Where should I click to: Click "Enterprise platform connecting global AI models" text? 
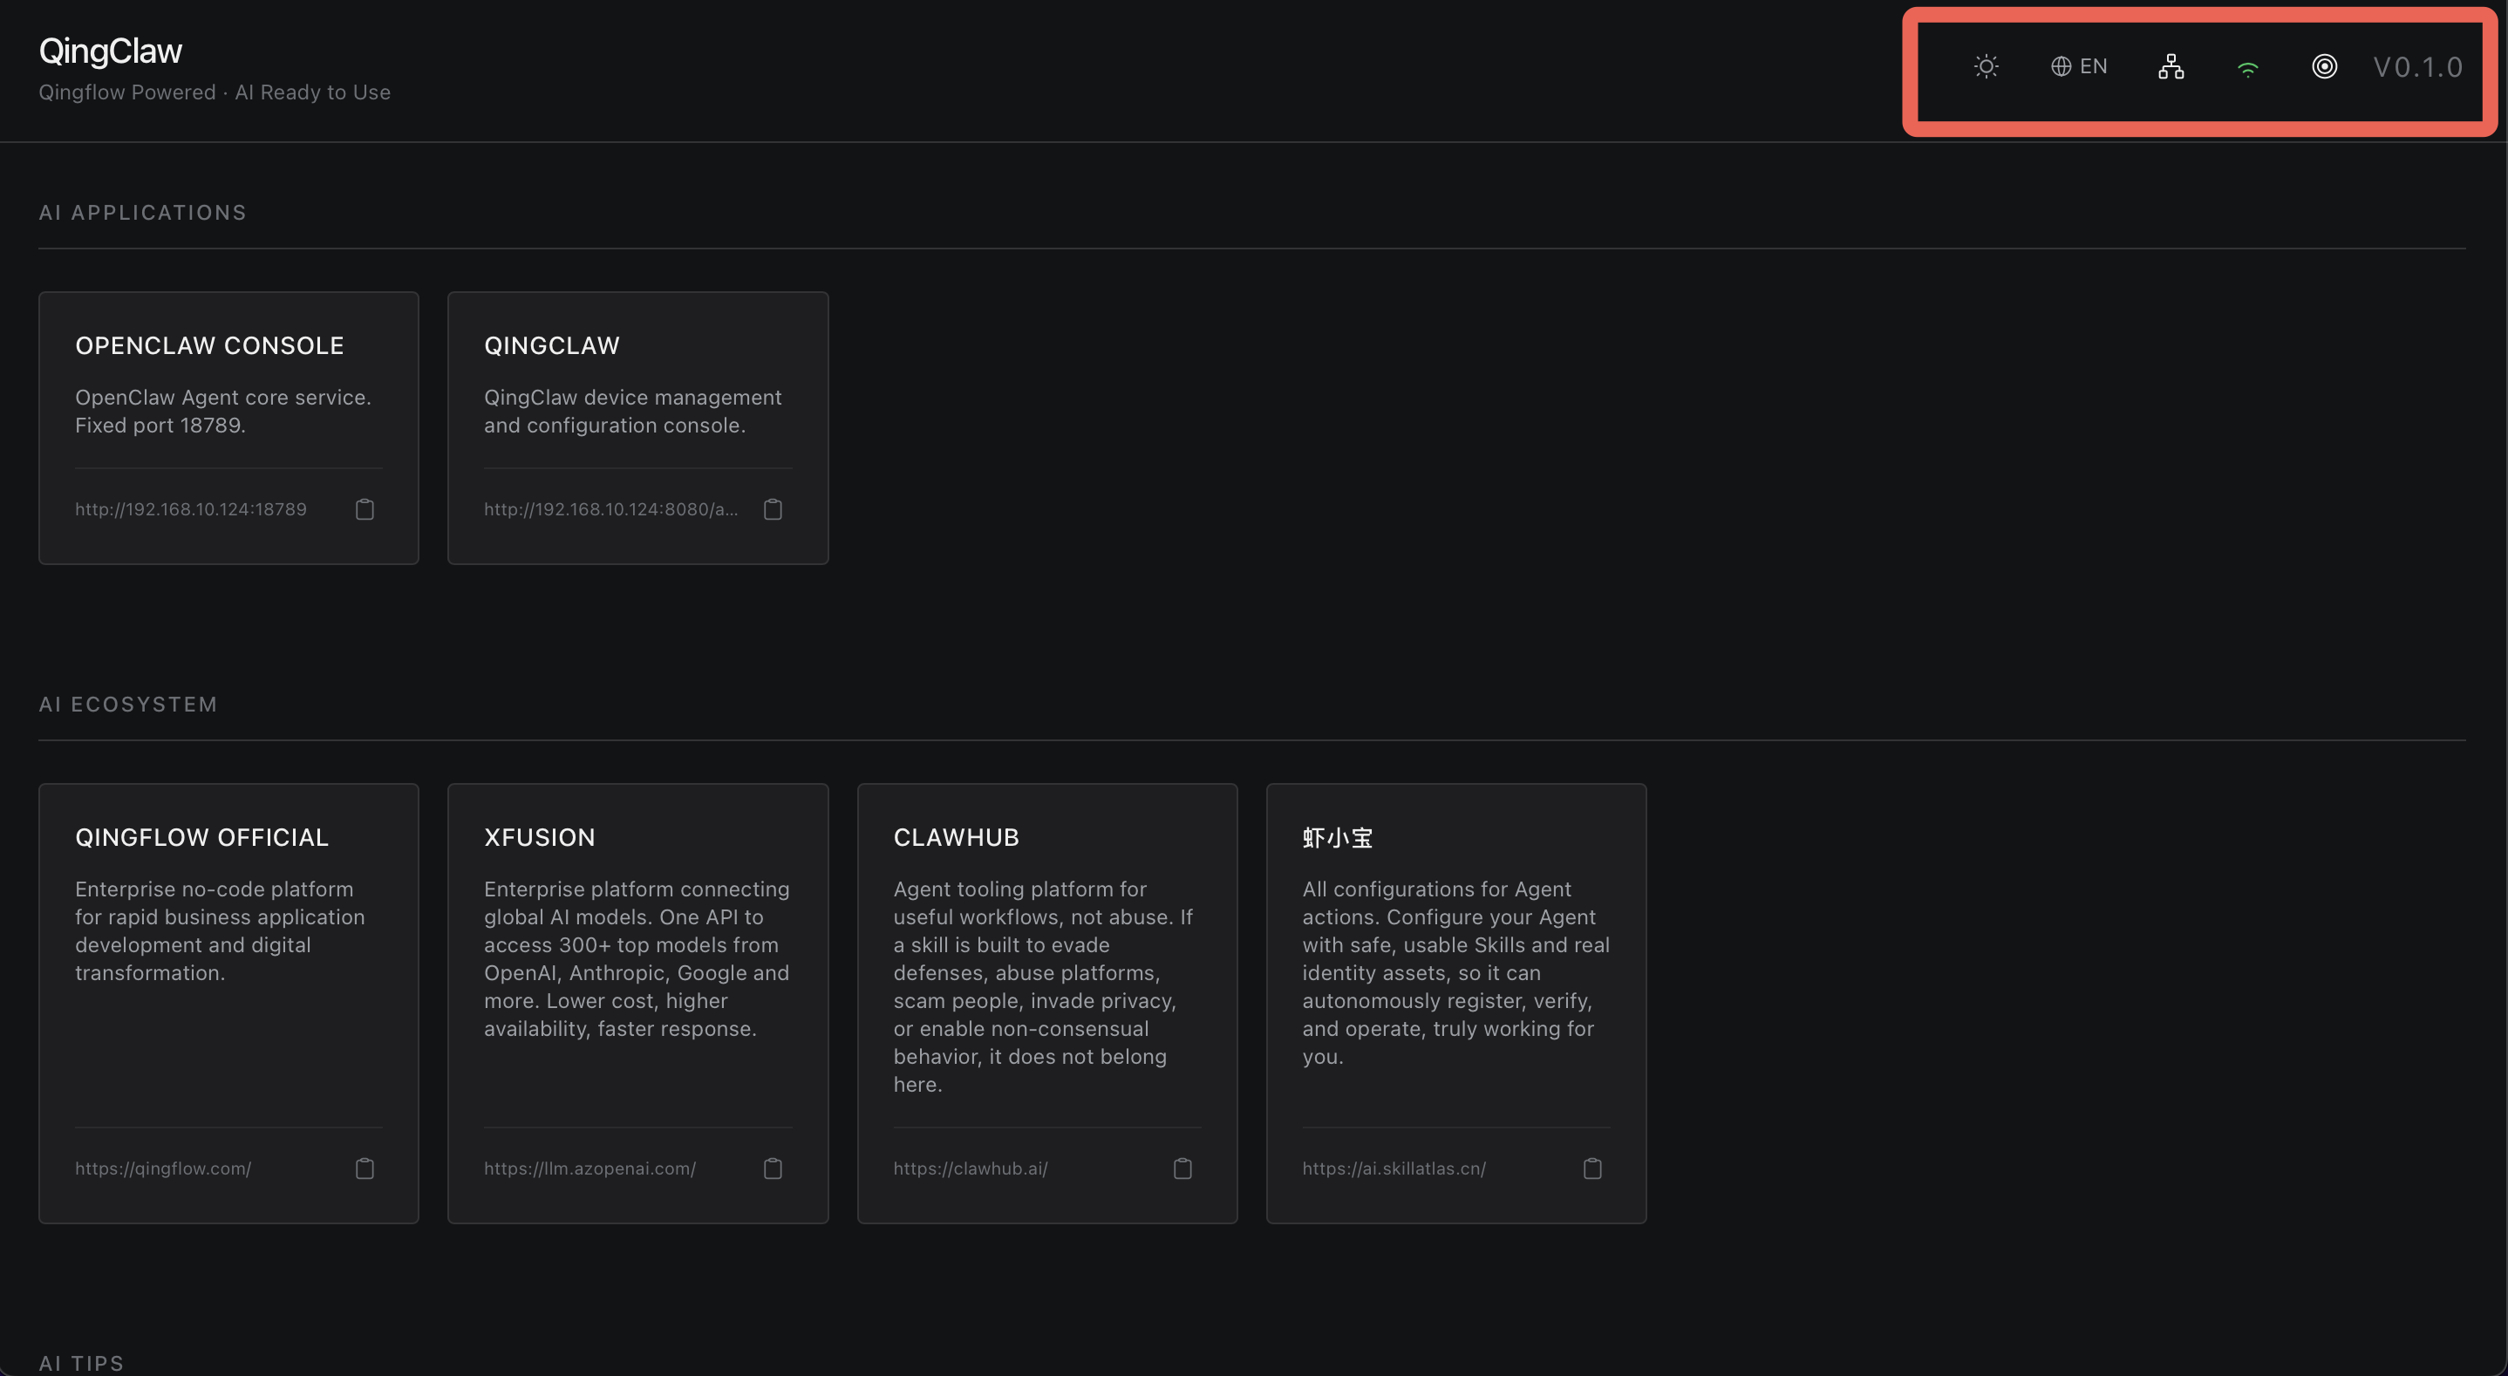637,959
